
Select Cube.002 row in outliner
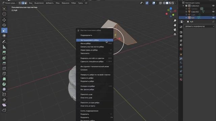click(x=197, y=12)
